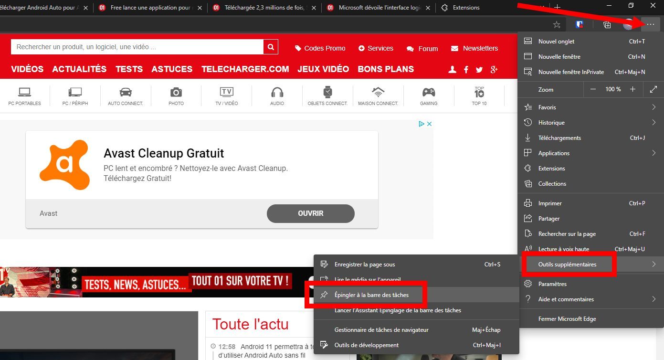
Task: Click the OUVRIR button on Avast ad
Action: click(311, 213)
